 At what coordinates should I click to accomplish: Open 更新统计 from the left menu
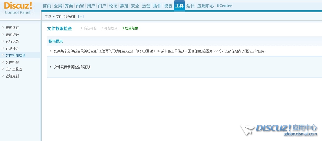tap(12, 35)
